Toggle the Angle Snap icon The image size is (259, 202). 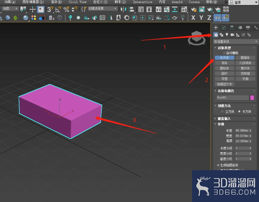point(58,9)
